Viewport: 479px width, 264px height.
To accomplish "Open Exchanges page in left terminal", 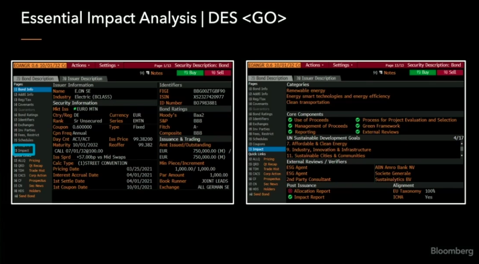I will point(24,125).
